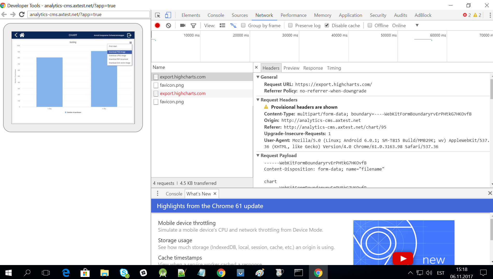This screenshot has height=279, width=493.
Task: Collapse the General headers section
Action: click(x=258, y=77)
